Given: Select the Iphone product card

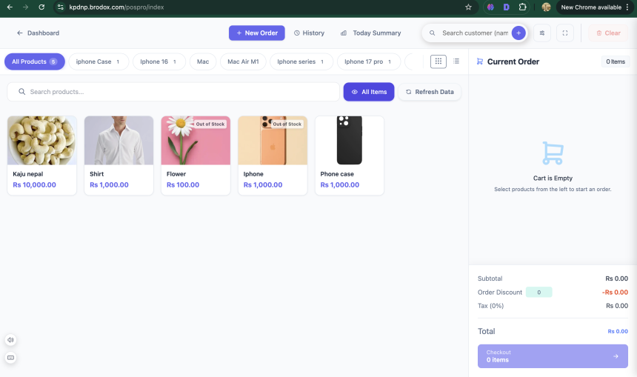Looking at the screenshot, I should click(x=273, y=156).
